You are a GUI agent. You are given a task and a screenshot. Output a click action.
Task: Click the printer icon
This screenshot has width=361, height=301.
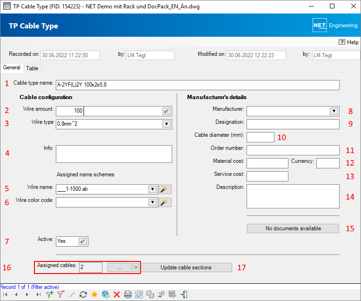pos(128,294)
